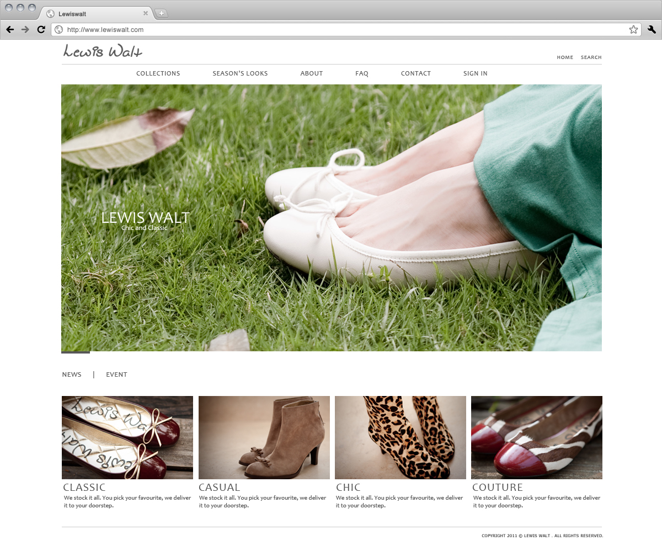This screenshot has width=662, height=546.
Task: Go to the CONTACT page
Action: coord(416,73)
